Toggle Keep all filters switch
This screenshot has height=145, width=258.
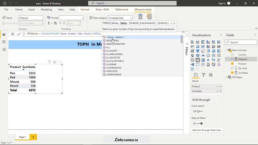click(x=200, y=124)
